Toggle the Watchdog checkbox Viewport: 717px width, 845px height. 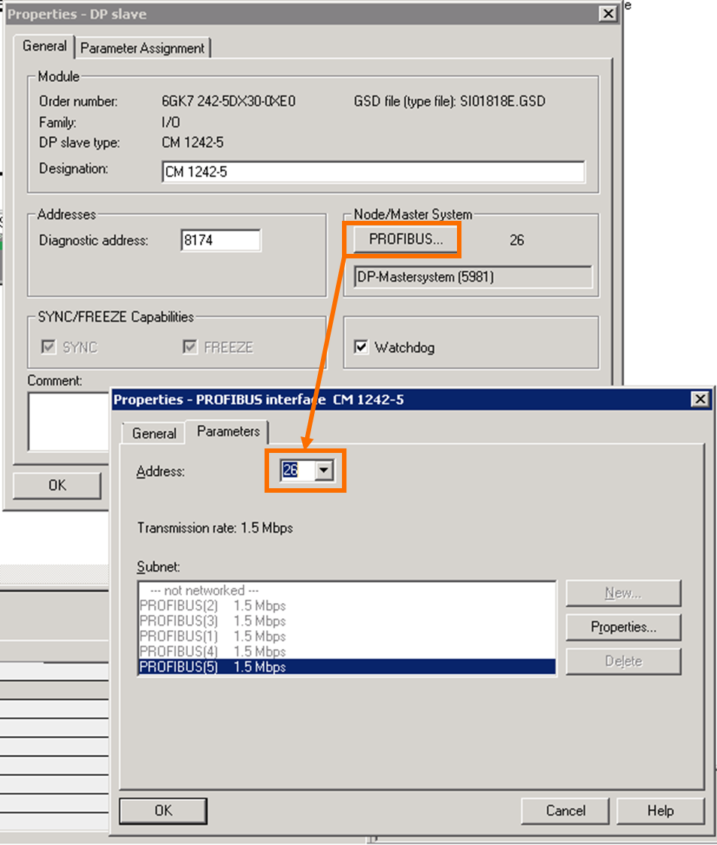pyautogui.click(x=361, y=347)
